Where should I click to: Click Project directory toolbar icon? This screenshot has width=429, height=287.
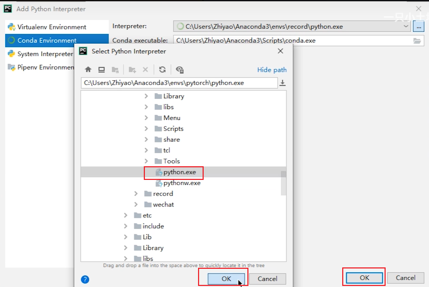(115, 70)
